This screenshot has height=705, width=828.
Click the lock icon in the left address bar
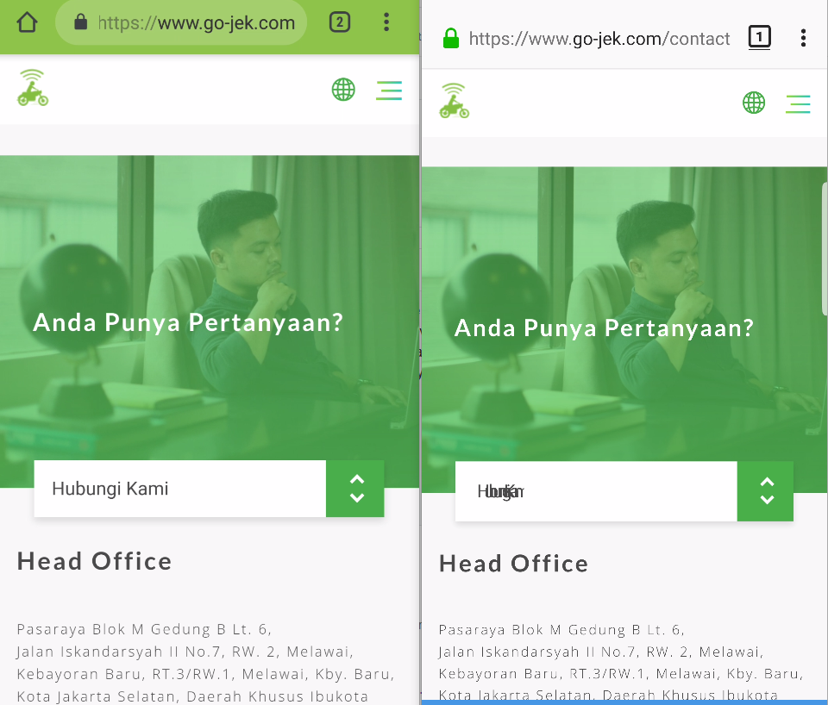point(78,22)
